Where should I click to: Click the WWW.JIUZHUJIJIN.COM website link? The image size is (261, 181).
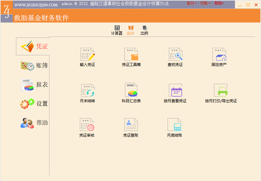[36, 5]
